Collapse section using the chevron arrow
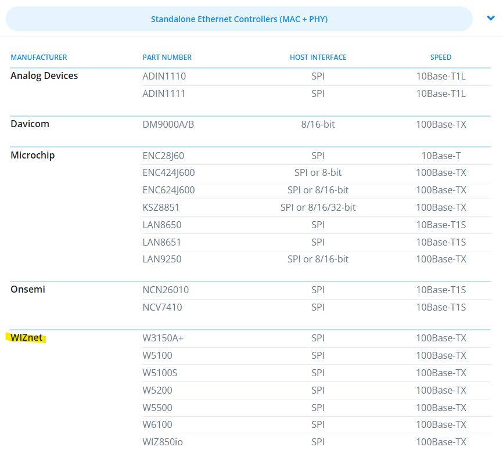 491,19
